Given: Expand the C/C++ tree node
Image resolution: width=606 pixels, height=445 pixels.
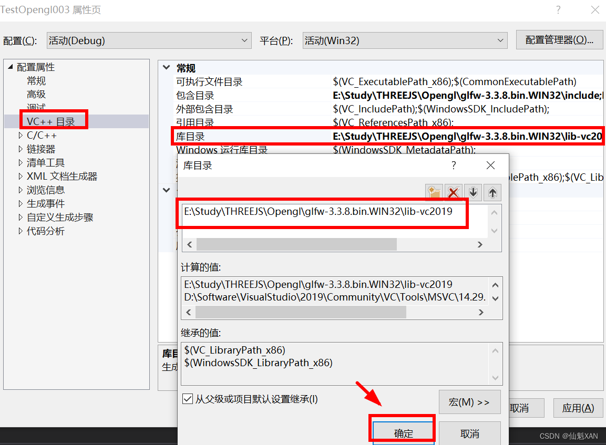Looking at the screenshot, I should coord(19,135).
